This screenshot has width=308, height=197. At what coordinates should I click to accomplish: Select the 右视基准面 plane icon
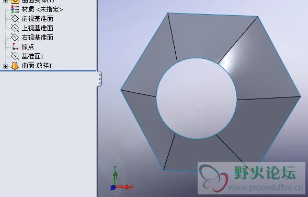pos(15,37)
